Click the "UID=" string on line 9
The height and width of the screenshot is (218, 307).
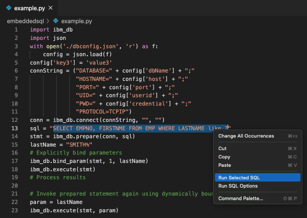coord(86,95)
